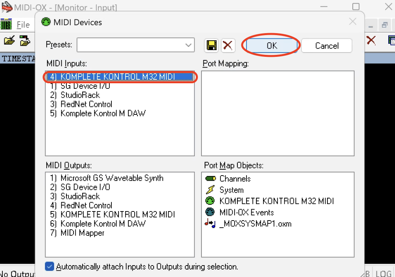395x277 pixels.
Task: Click the save preset floppy disk icon
Action: point(211,45)
